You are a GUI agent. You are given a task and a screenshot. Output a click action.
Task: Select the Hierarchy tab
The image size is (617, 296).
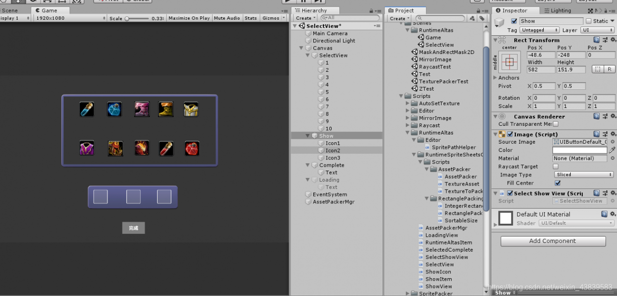coord(314,11)
